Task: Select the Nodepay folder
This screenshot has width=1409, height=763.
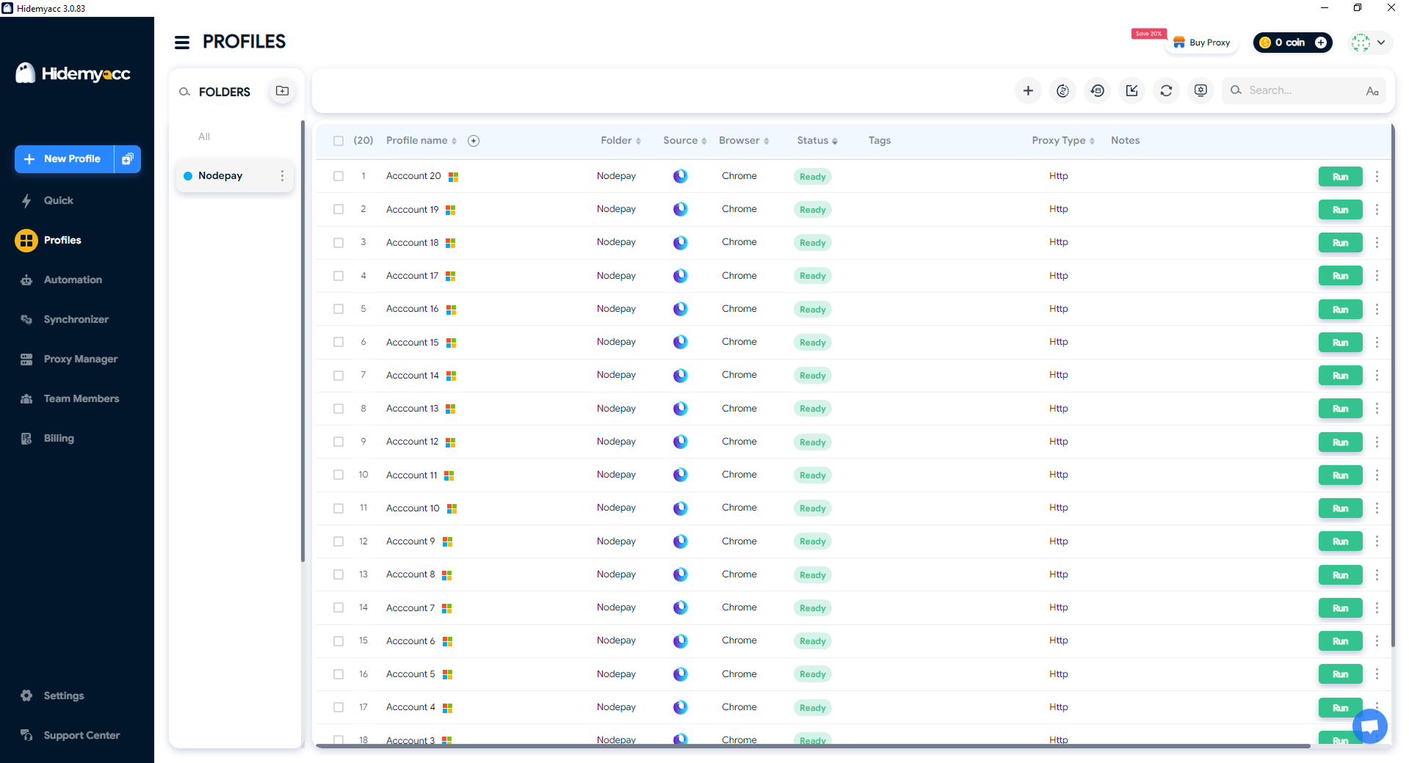Action: click(234, 176)
